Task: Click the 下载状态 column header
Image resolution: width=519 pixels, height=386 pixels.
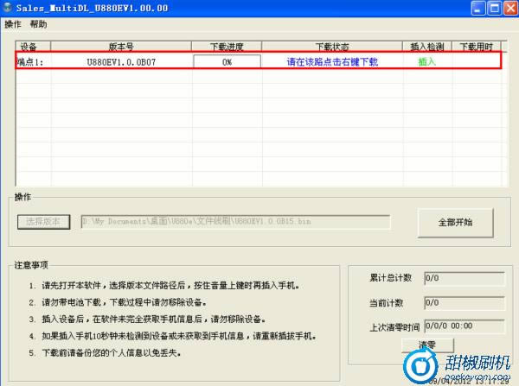Action: (332, 46)
